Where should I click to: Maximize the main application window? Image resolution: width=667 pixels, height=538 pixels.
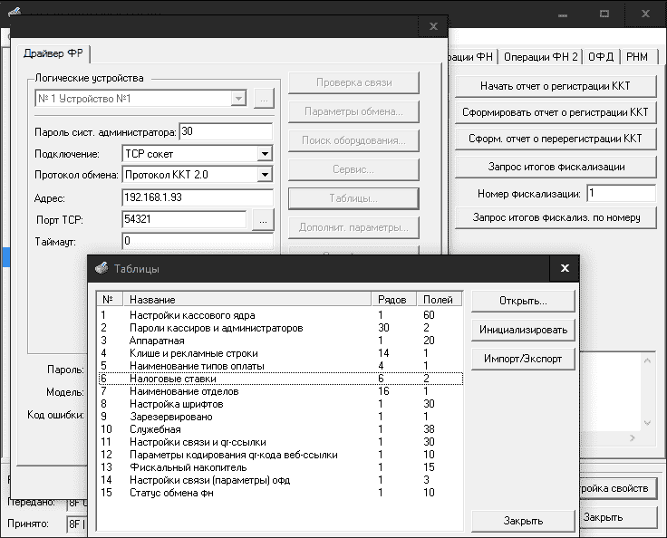pyautogui.click(x=604, y=14)
